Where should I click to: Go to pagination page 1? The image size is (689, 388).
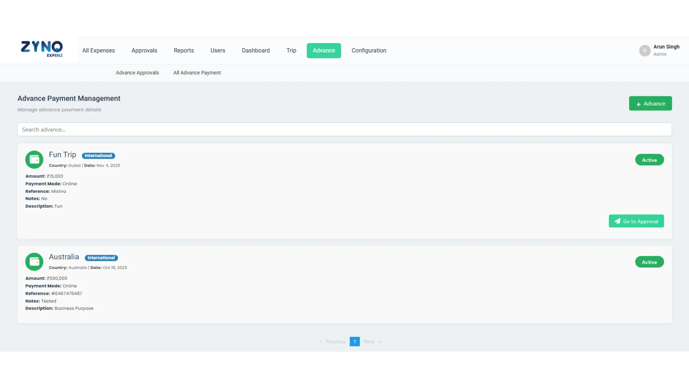pyautogui.click(x=354, y=342)
